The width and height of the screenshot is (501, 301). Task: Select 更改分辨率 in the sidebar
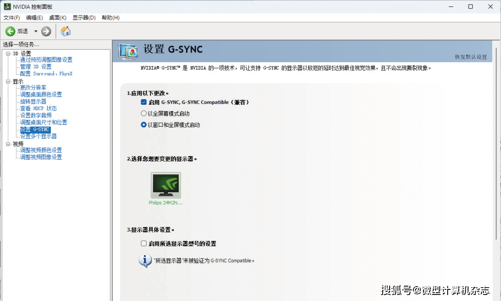pyautogui.click(x=32, y=87)
